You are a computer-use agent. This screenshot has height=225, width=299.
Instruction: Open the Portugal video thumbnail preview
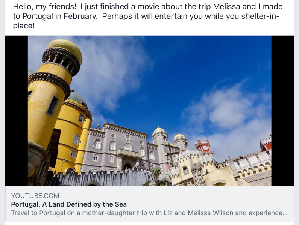149,111
